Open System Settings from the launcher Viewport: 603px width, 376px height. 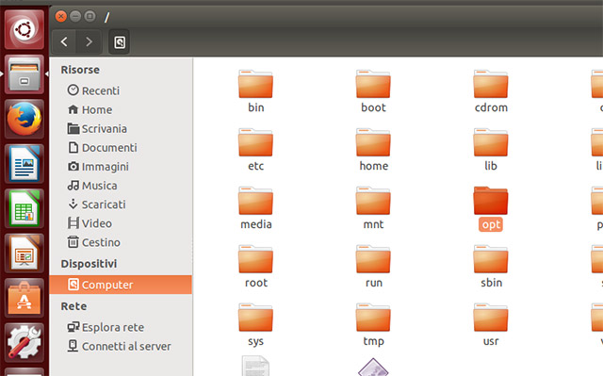point(24,343)
